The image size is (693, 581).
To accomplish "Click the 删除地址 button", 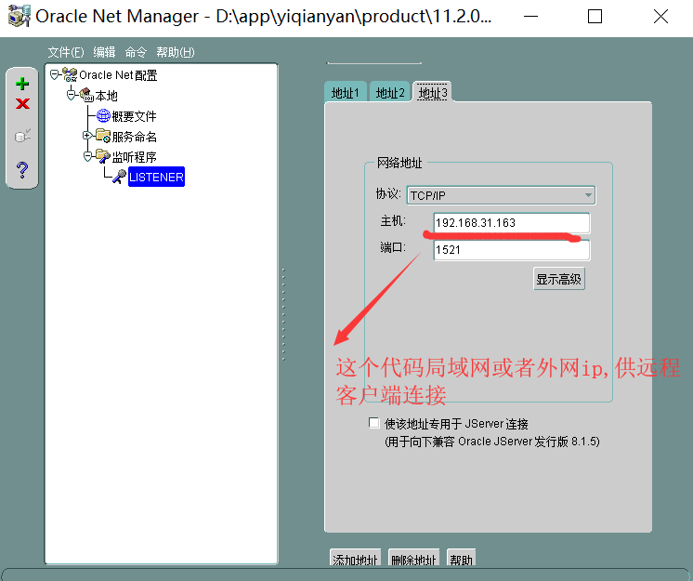I will (413, 559).
